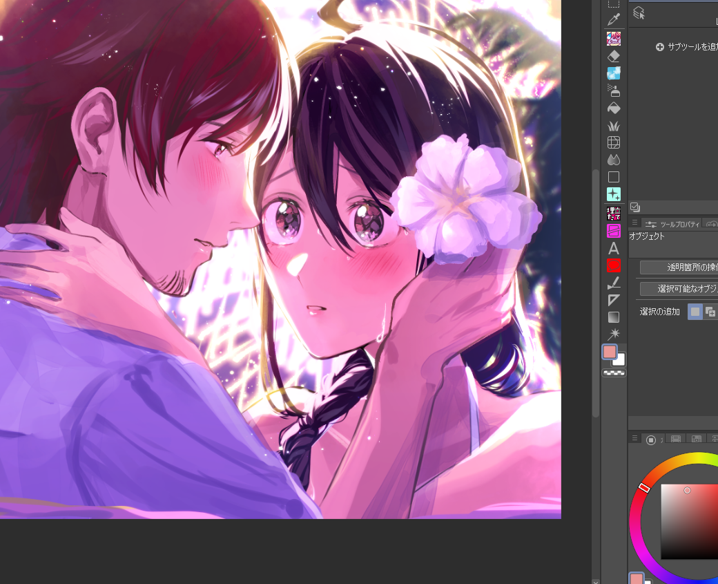
Task: Choose new selection mode square icon
Action: click(695, 312)
